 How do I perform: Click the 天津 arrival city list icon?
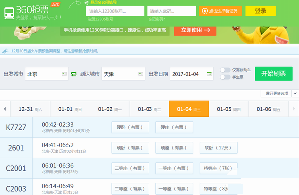pyautogui.click(x=141, y=74)
